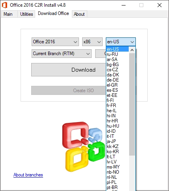The height and width of the screenshot is (191, 169).
Task: Collapse the en-US language combo box
Action: coord(121,42)
